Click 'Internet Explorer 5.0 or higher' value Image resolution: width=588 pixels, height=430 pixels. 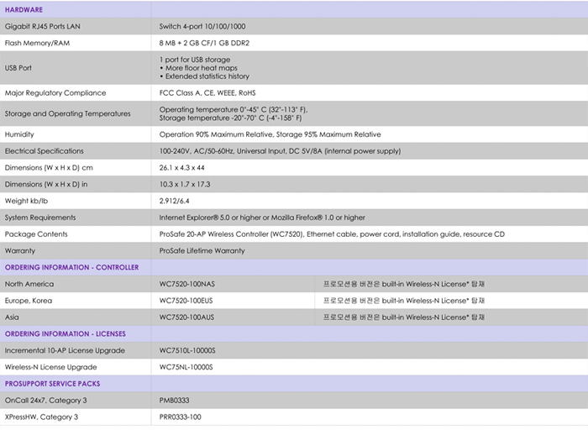(x=262, y=218)
